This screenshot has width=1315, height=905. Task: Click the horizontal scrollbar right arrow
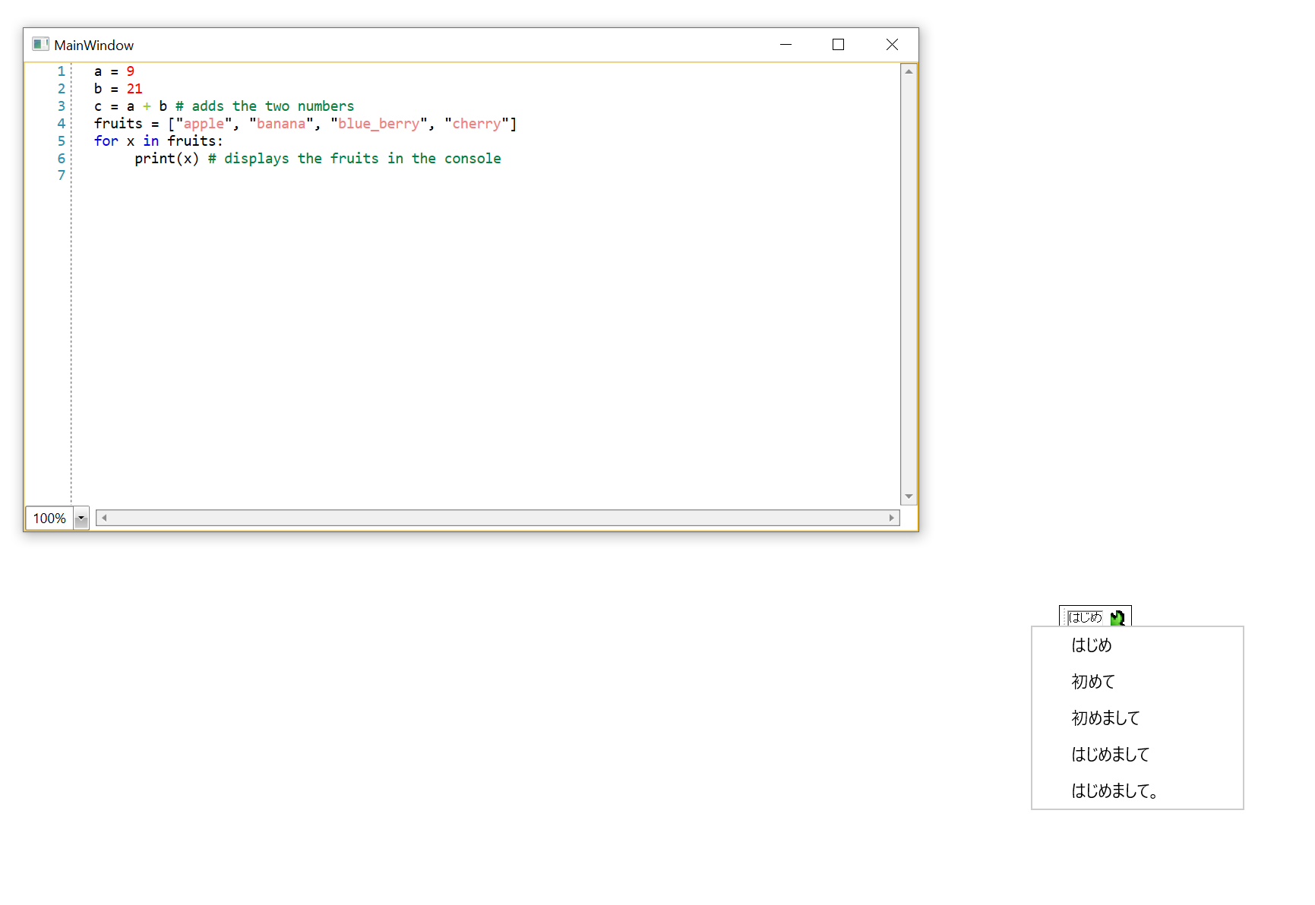892,518
